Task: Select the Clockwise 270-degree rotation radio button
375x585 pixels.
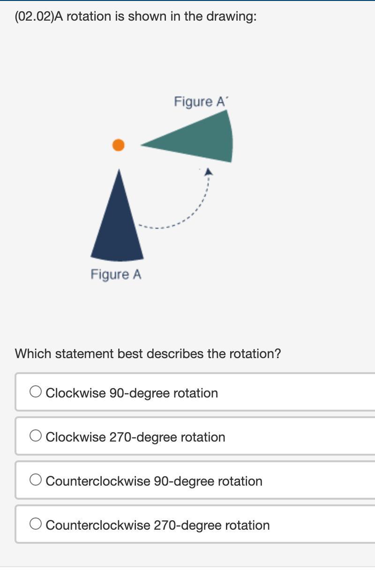Action: pos(36,436)
